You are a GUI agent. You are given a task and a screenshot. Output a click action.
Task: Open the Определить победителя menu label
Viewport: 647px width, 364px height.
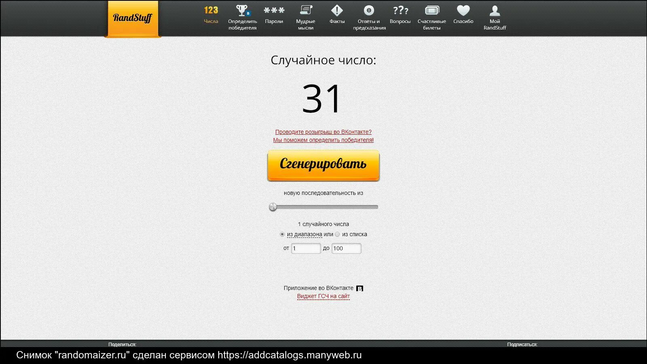point(243,25)
